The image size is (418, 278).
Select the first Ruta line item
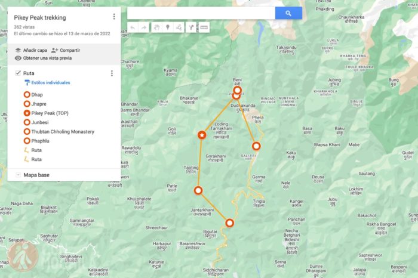(36, 150)
